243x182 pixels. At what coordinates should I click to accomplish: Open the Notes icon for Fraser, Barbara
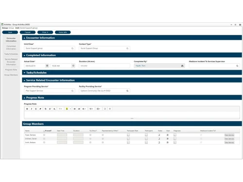[x=159, y=135]
